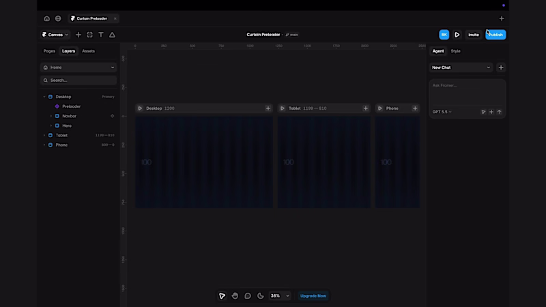Image resolution: width=546 pixels, height=307 pixels.
Task: Add breakpoint after Desktop via plus
Action: tap(268, 108)
